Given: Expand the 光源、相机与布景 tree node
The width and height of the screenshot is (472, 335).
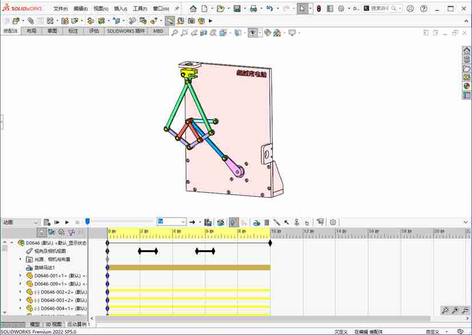Looking at the screenshot, I should click(x=21, y=259).
